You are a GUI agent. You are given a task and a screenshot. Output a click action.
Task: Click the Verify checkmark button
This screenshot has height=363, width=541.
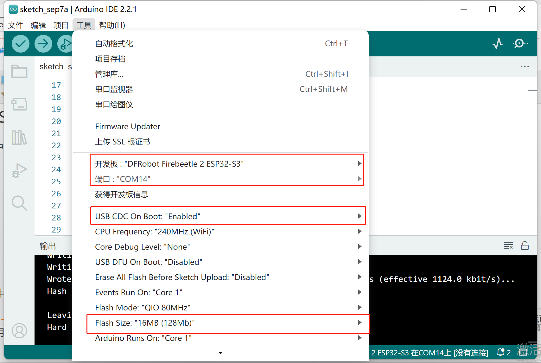[x=21, y=43]
